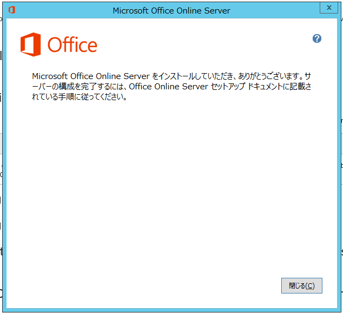The image size is (343, 313).
Task: Click the large orange Office logo square
Action: 31,44
